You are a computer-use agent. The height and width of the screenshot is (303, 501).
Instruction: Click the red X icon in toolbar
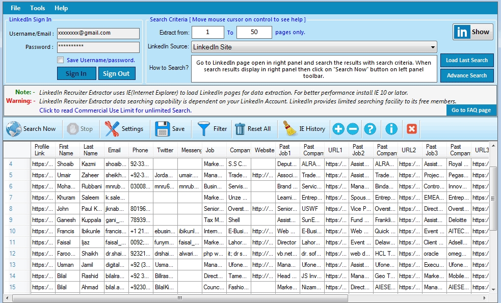click(x=412, y=129)
